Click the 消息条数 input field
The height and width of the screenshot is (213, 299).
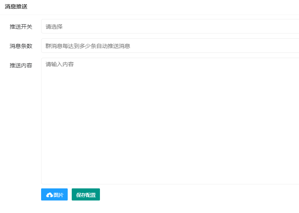(x=170, y=46)
